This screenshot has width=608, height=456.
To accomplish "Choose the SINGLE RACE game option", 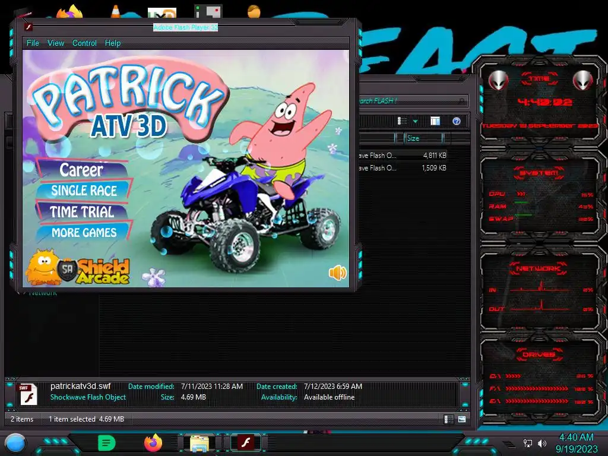I will click(84, 191).
